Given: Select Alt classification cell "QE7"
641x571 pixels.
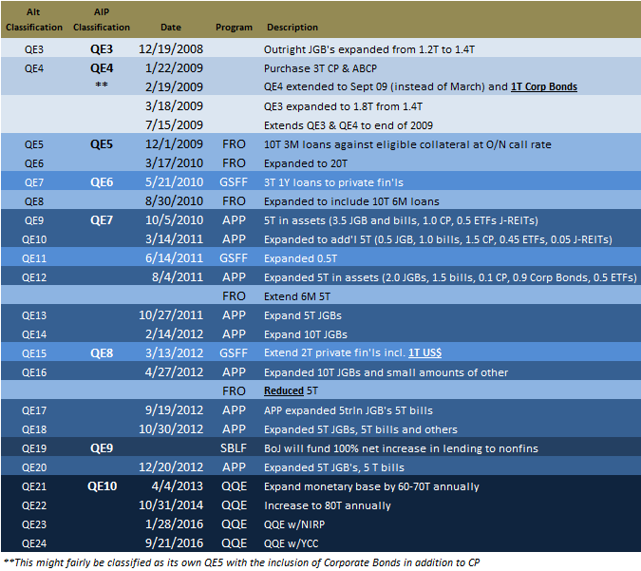Looking at the screenshot, I should point(34,182).
